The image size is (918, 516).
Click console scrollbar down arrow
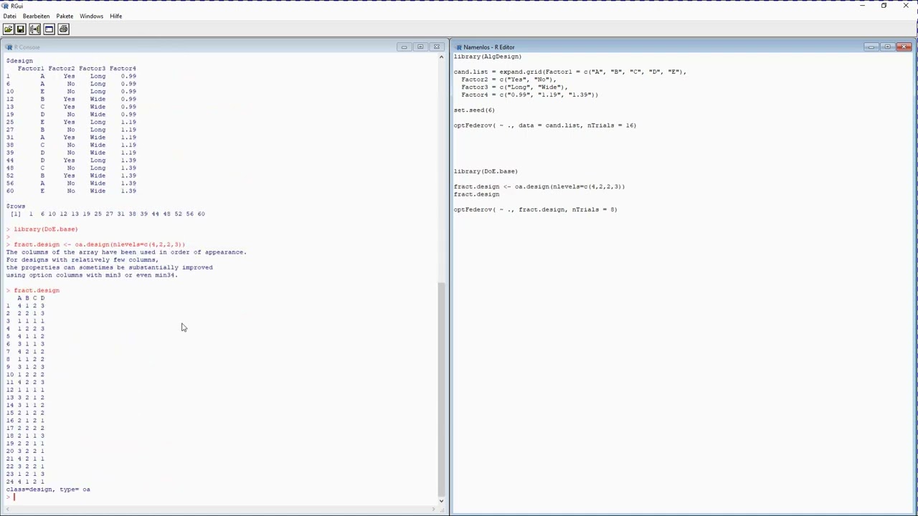(x=441, y=501)
